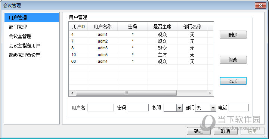This screenshot has width=269, height=139.
Task: Select 用户管理 in the left list
Action: (32, 18)
